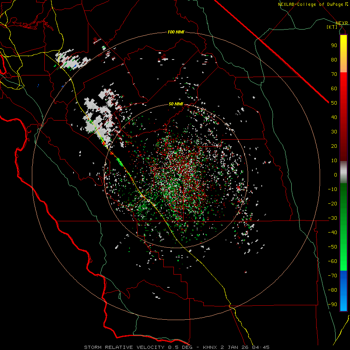Click the 40 value on the velocity scale
This screenshot has height=350, width=350.
point(334,117)
